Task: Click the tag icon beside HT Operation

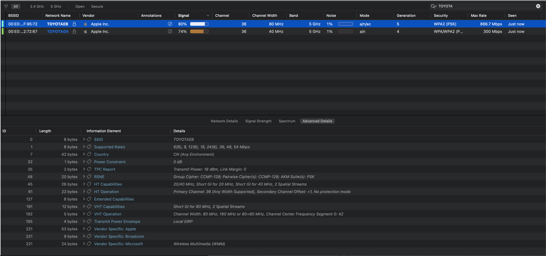Action: pos(89,191)
